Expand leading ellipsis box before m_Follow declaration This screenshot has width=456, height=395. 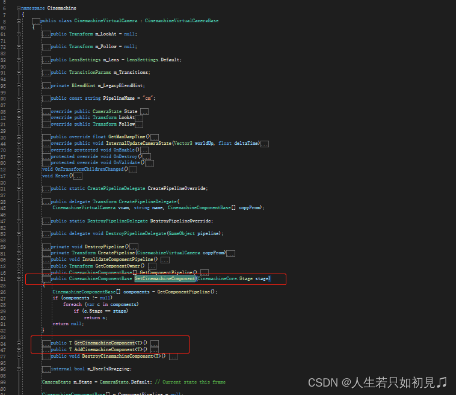(x=46, y=47)
